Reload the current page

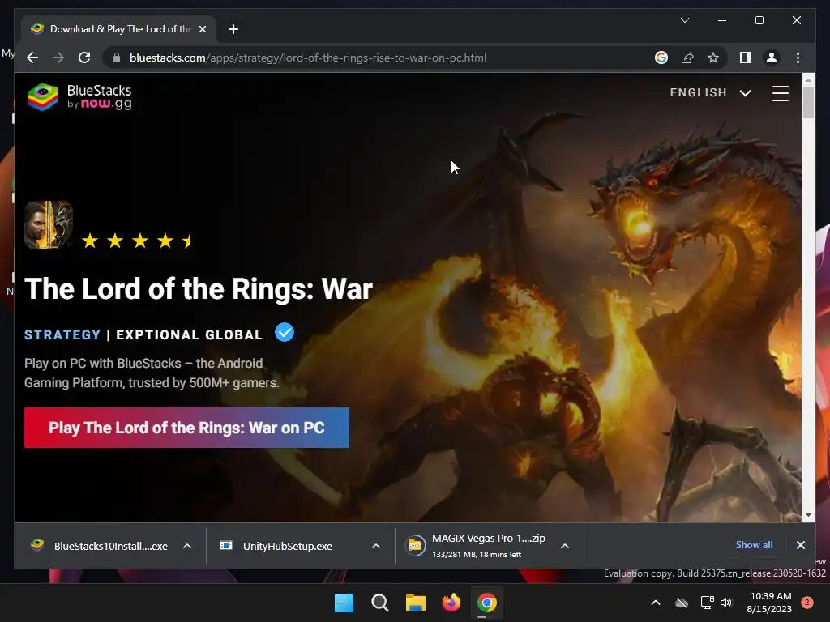click(84, 58)
